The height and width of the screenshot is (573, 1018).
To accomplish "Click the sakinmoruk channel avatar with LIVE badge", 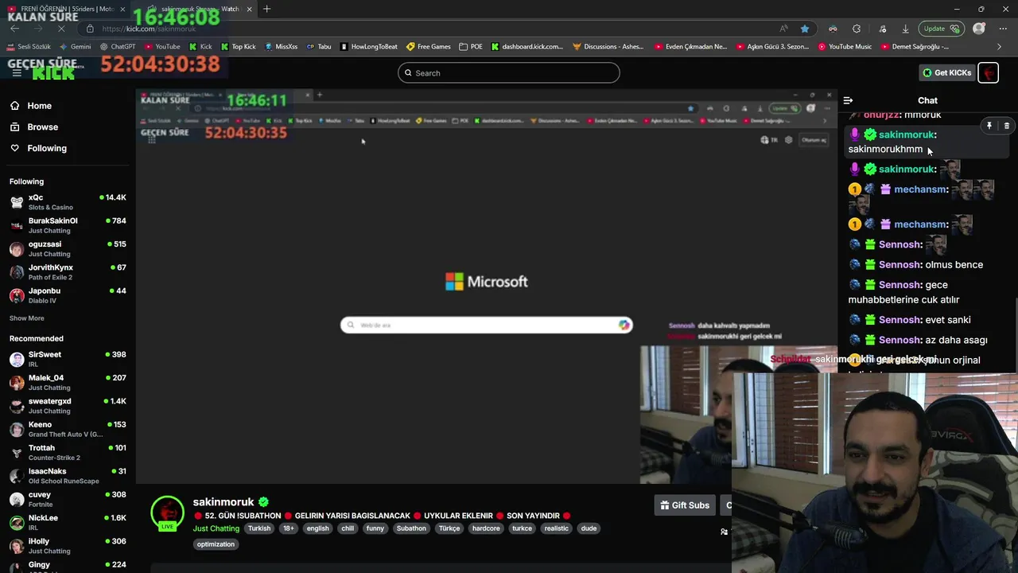I will tap(167, 513).
